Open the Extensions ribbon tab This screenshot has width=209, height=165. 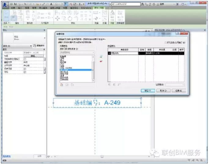pyautogui.click(x=86, y=8)
